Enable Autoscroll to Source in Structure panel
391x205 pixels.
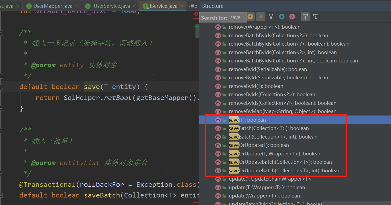pyautogui.click(x=305, y=17)
